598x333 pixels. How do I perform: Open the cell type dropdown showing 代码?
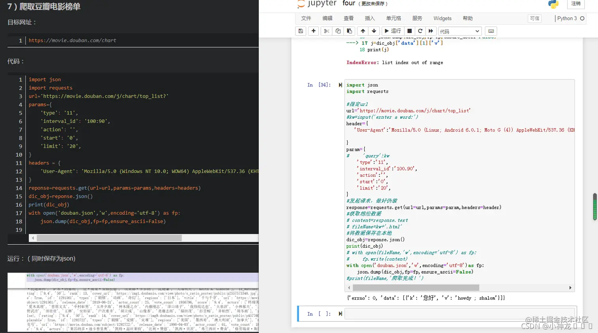point(460,31)
